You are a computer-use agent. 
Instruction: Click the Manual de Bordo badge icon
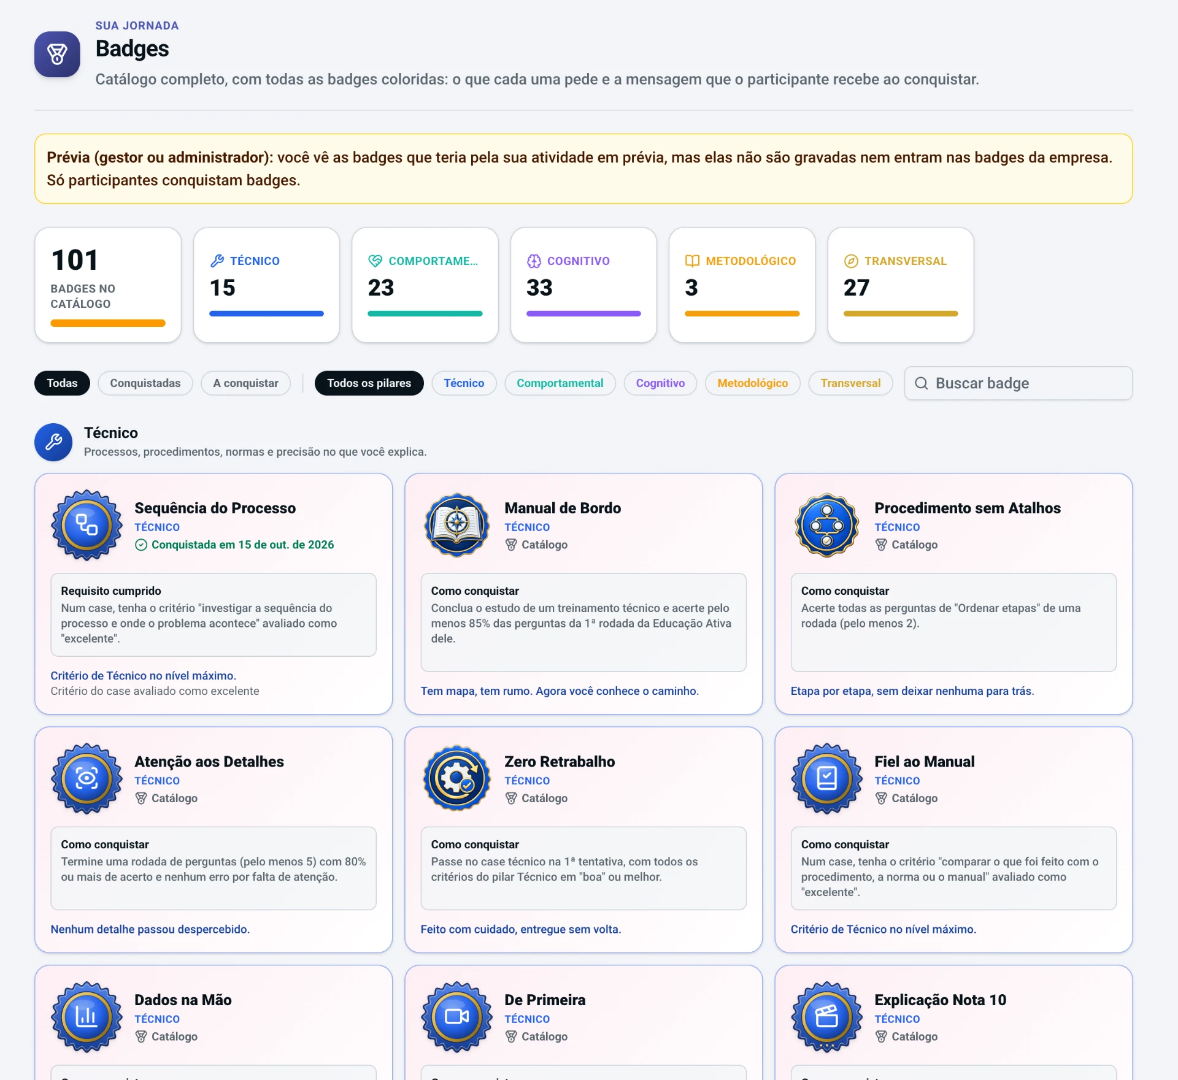[457, 525]
